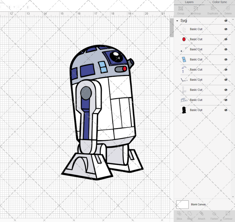Open the Layers tab
The width and height of the screenshot is (235, 222).
(189, 2)
